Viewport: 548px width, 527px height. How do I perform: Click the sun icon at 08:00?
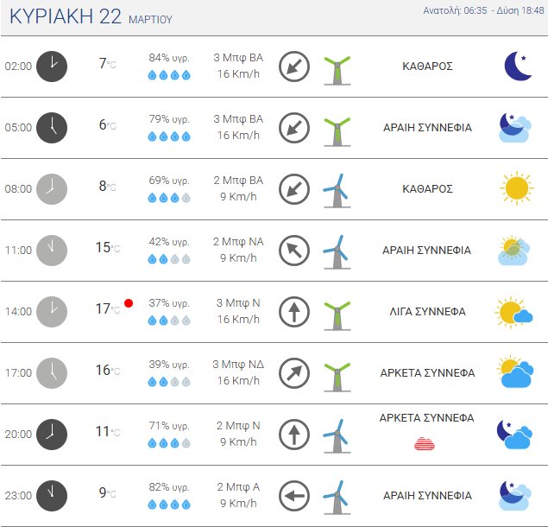click(x=516, y=188)
